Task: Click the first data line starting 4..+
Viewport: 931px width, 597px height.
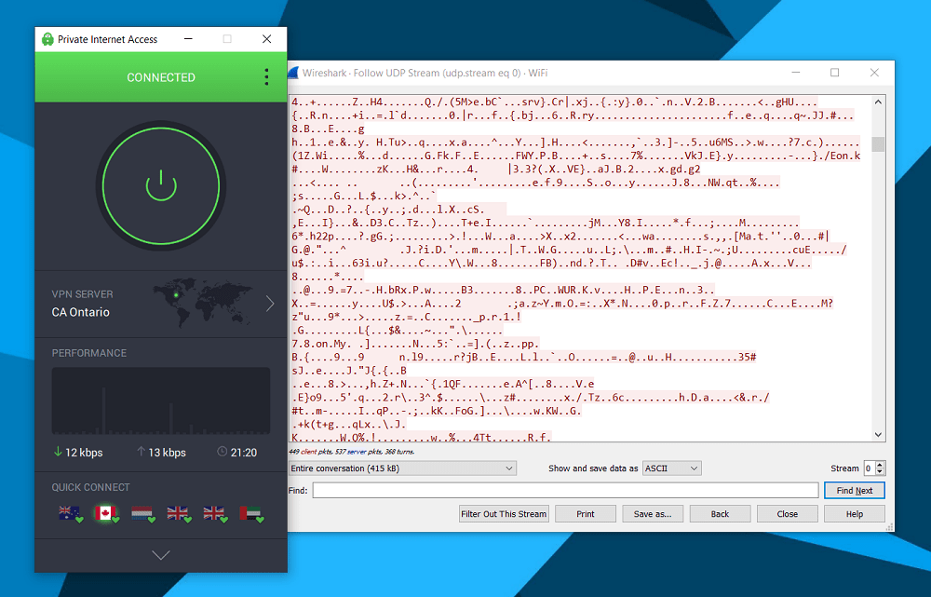Action: 555,102
